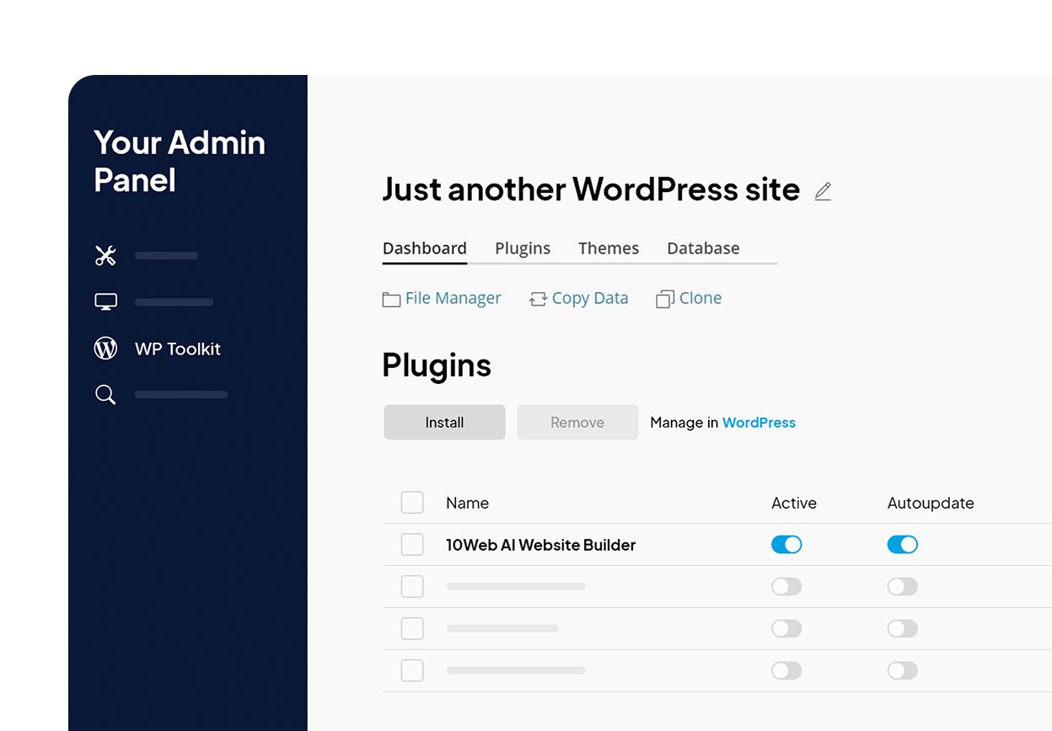
Task: Switch to the Plugins tab
Action: coord(523,248)
